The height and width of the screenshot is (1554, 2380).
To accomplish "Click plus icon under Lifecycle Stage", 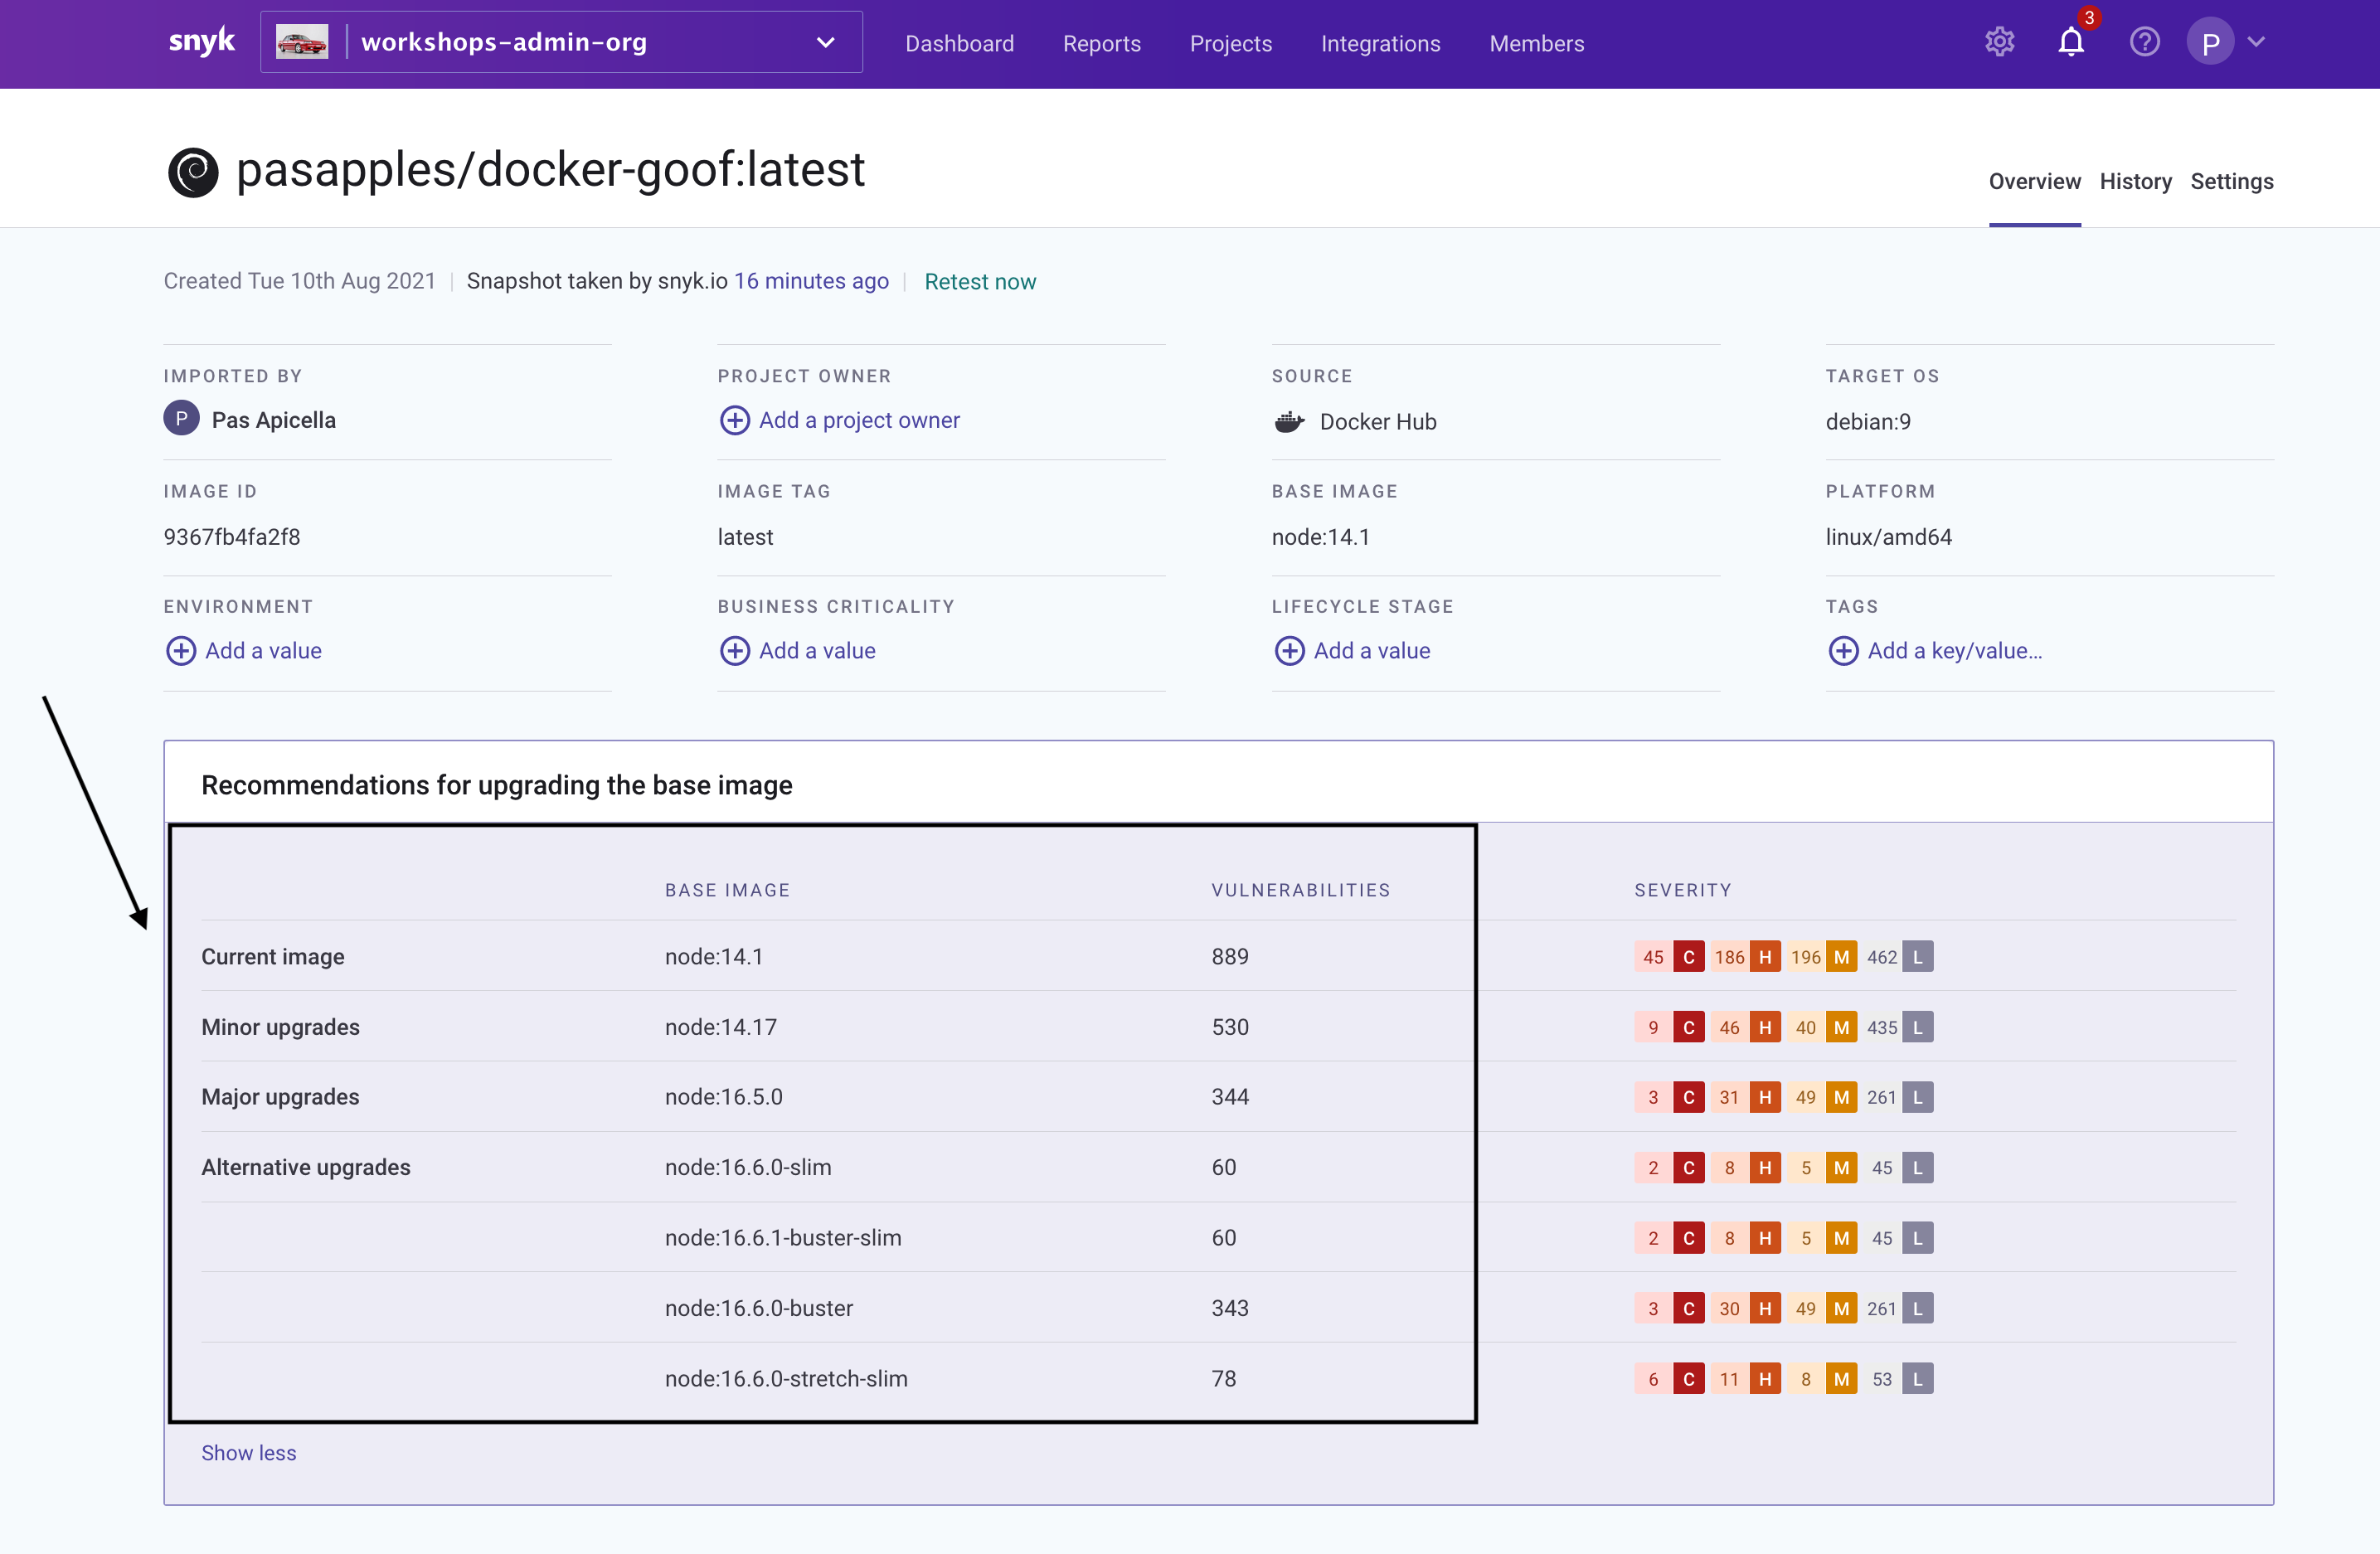I will [x=1289, y=650].
